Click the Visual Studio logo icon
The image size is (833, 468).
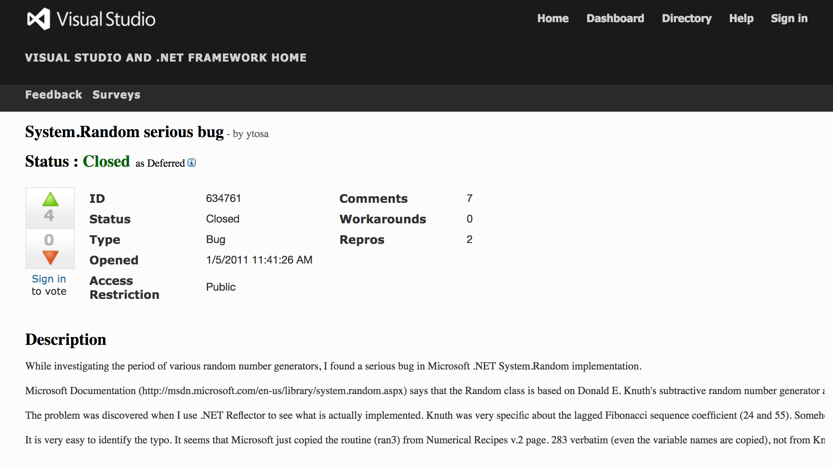tap(39, 19)
